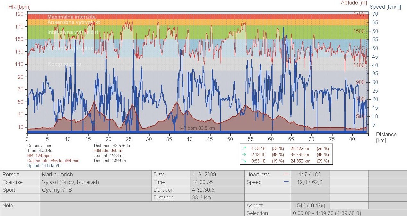Click the Person field Martin Imrich
Viewport: 407px width, 216px height.
[57, 175]
